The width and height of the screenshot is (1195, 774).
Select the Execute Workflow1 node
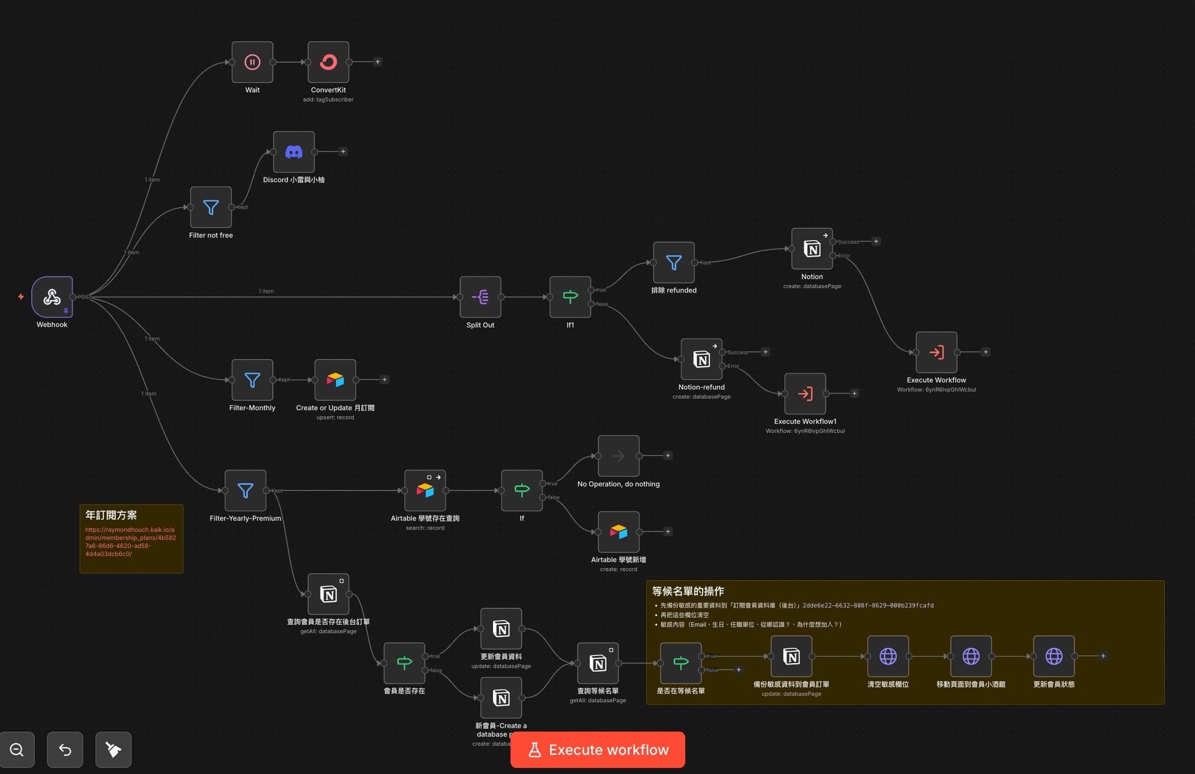tap(805, 394)
